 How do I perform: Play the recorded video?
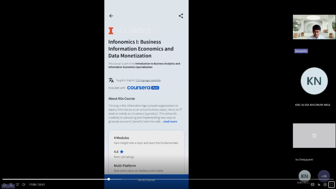[5, 184]
